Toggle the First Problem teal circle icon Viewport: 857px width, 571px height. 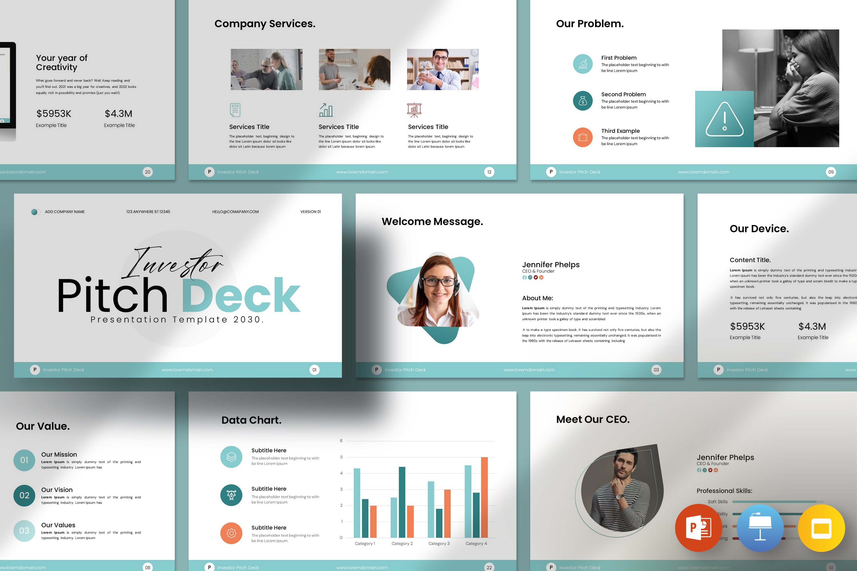583,64
